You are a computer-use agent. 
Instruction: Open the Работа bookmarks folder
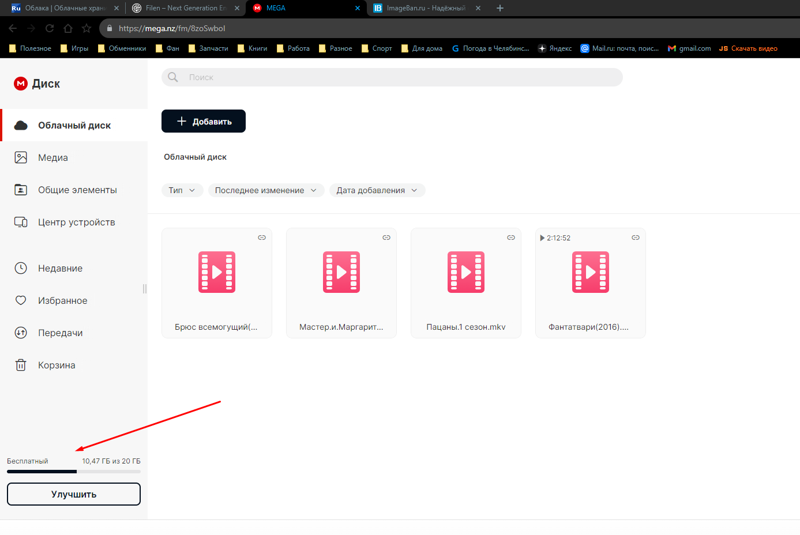(293, 48)
